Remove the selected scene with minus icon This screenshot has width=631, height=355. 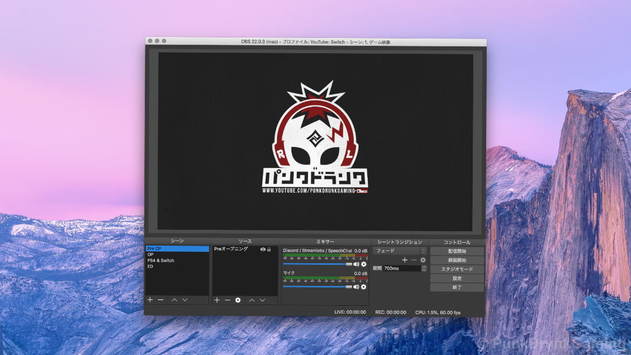pos(161,300)
